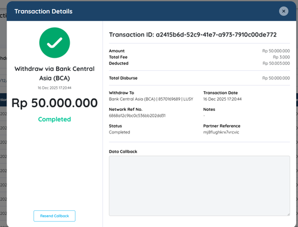
Task: Click the Amount value Rp 50.000.000
Action: click(276, 51)
